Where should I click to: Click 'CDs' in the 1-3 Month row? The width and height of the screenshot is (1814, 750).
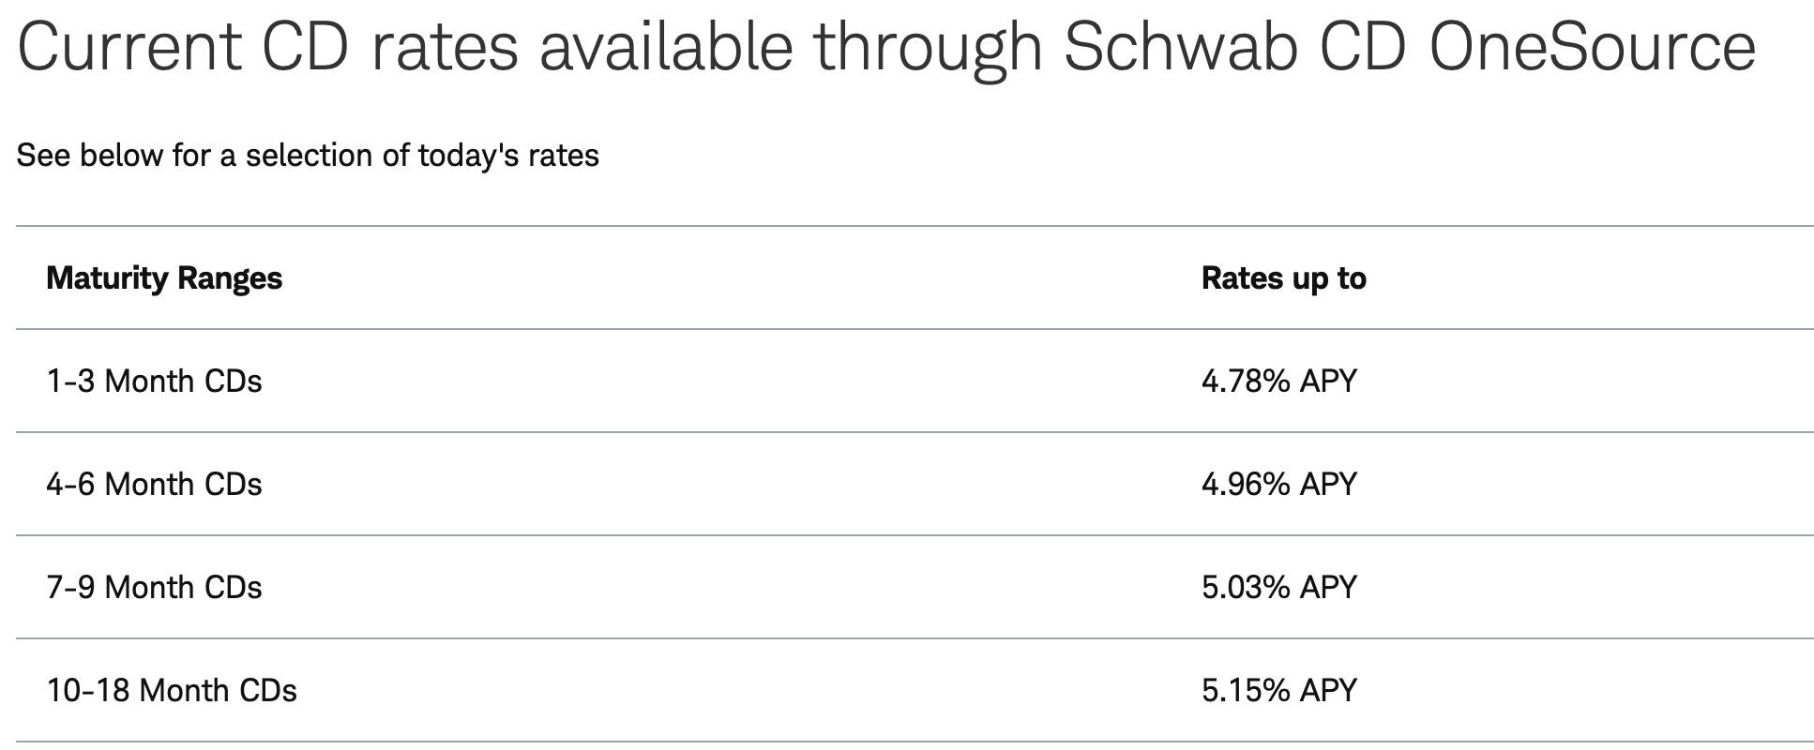[x=234, y=382]
